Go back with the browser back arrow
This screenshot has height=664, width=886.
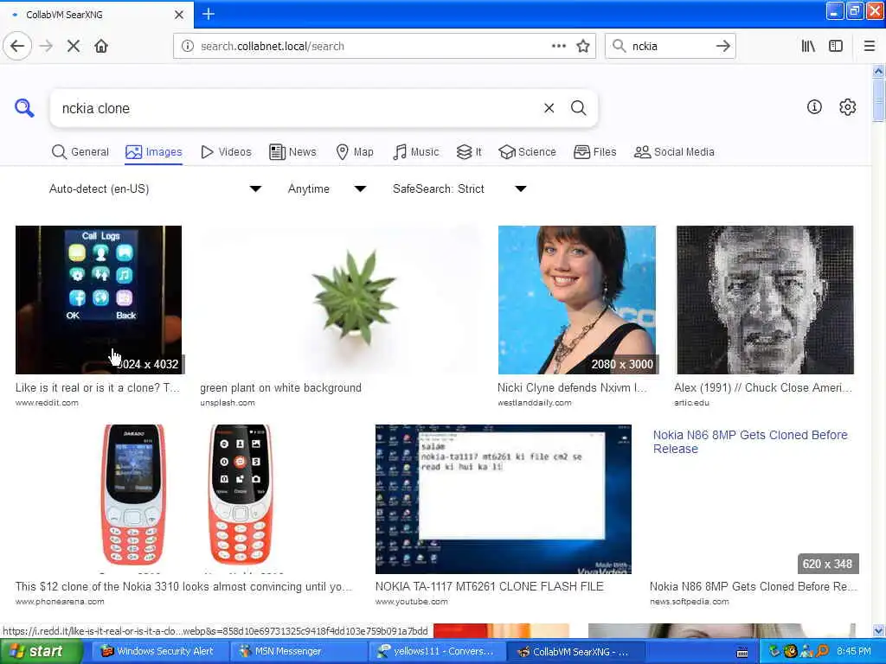[17, 46]
